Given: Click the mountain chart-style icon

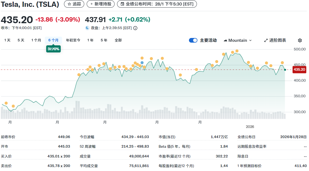Looking at the screenshot, I should pyautogui.click(x=225, y=40).
